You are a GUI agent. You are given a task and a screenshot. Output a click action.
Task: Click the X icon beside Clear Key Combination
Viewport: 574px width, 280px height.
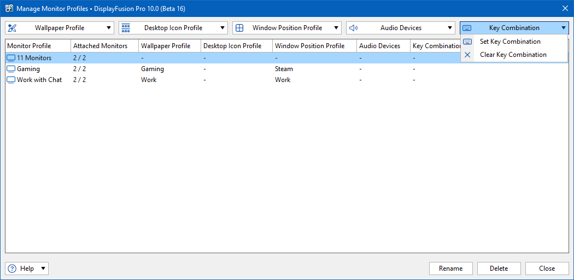tap(467, 55)
